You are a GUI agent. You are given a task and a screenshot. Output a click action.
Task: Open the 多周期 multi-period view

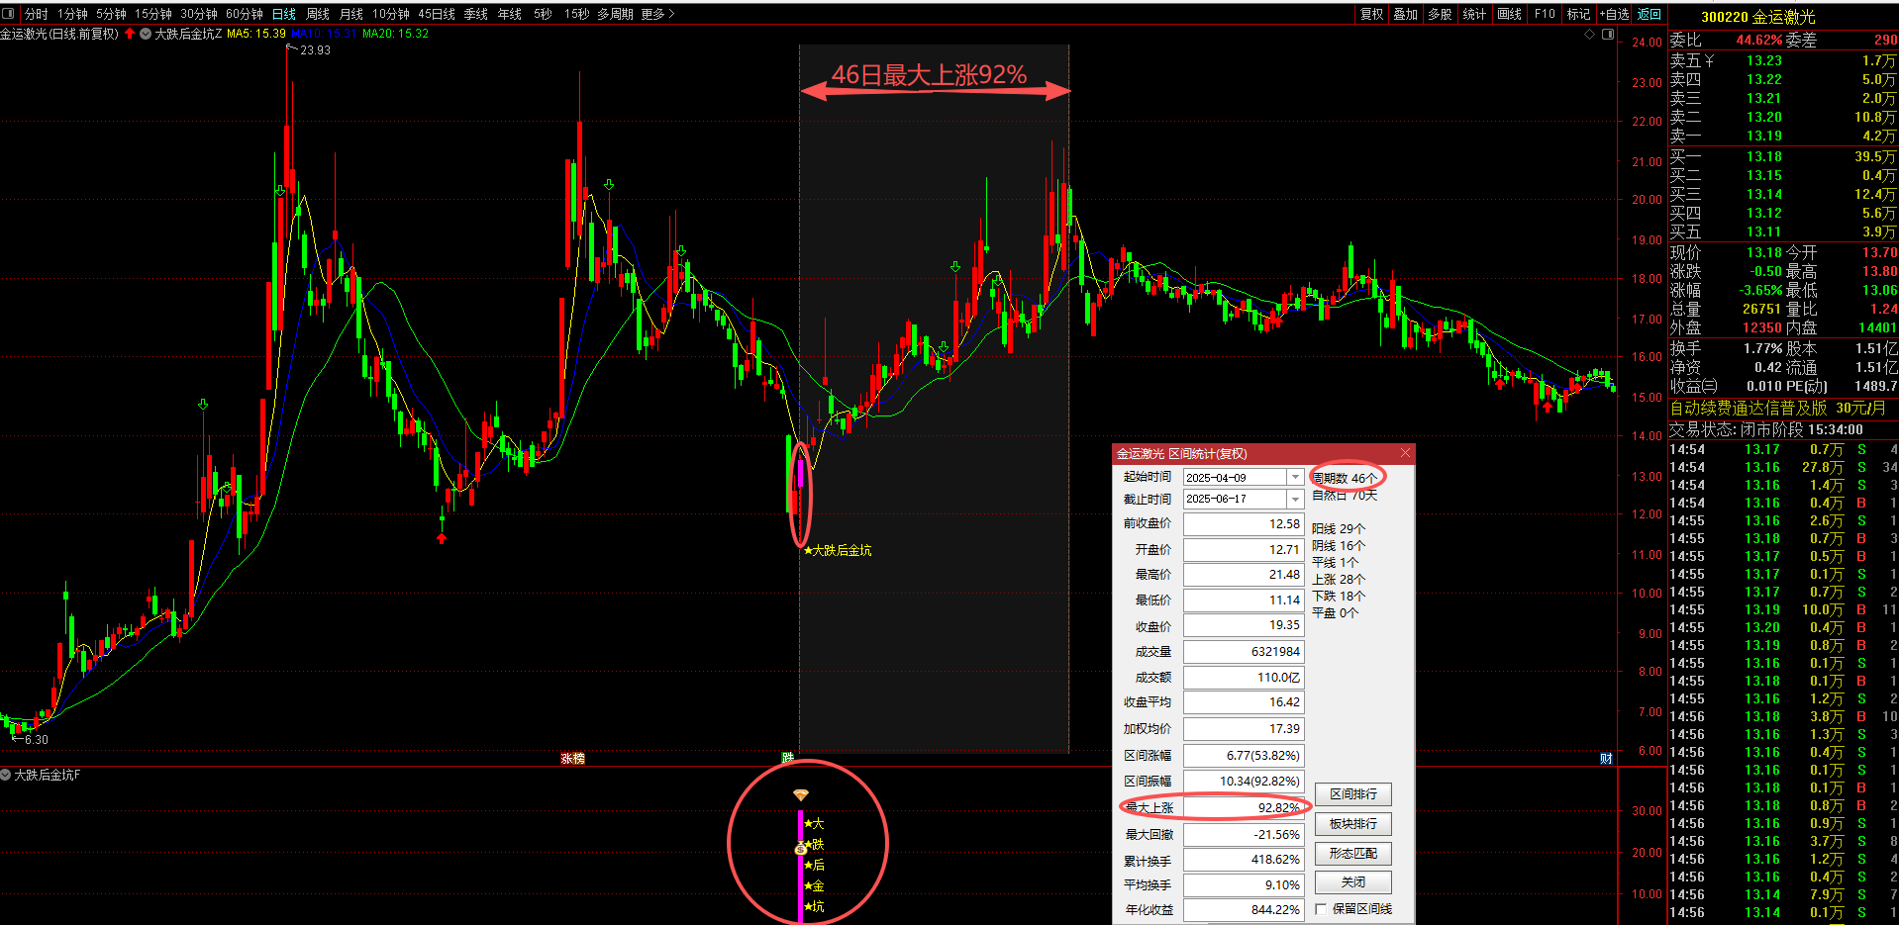point(616,14)
